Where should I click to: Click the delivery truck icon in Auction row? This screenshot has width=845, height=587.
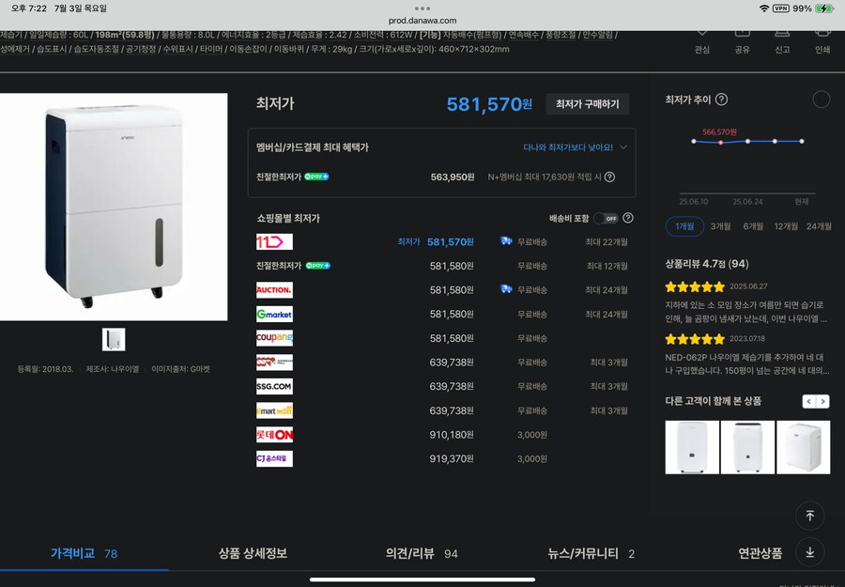coord(506,289)
